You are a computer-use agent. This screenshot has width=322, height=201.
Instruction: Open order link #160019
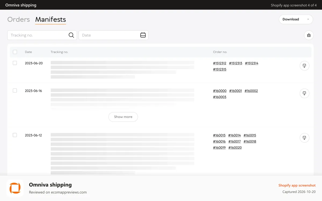(x=219, y=148)
